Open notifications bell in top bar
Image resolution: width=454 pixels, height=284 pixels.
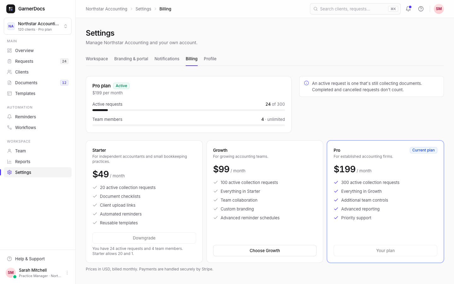coord(408,9)
